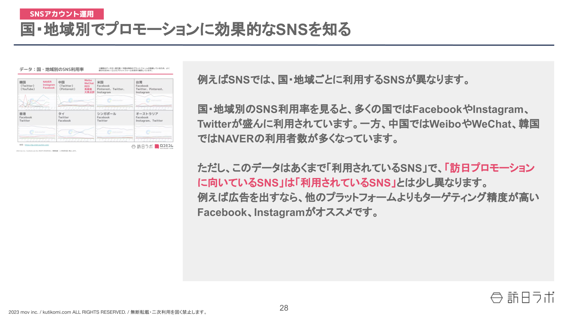Open the 中国 chart cell
The height and width of the screenshot is (320, 568).
[x=76, y=94]
